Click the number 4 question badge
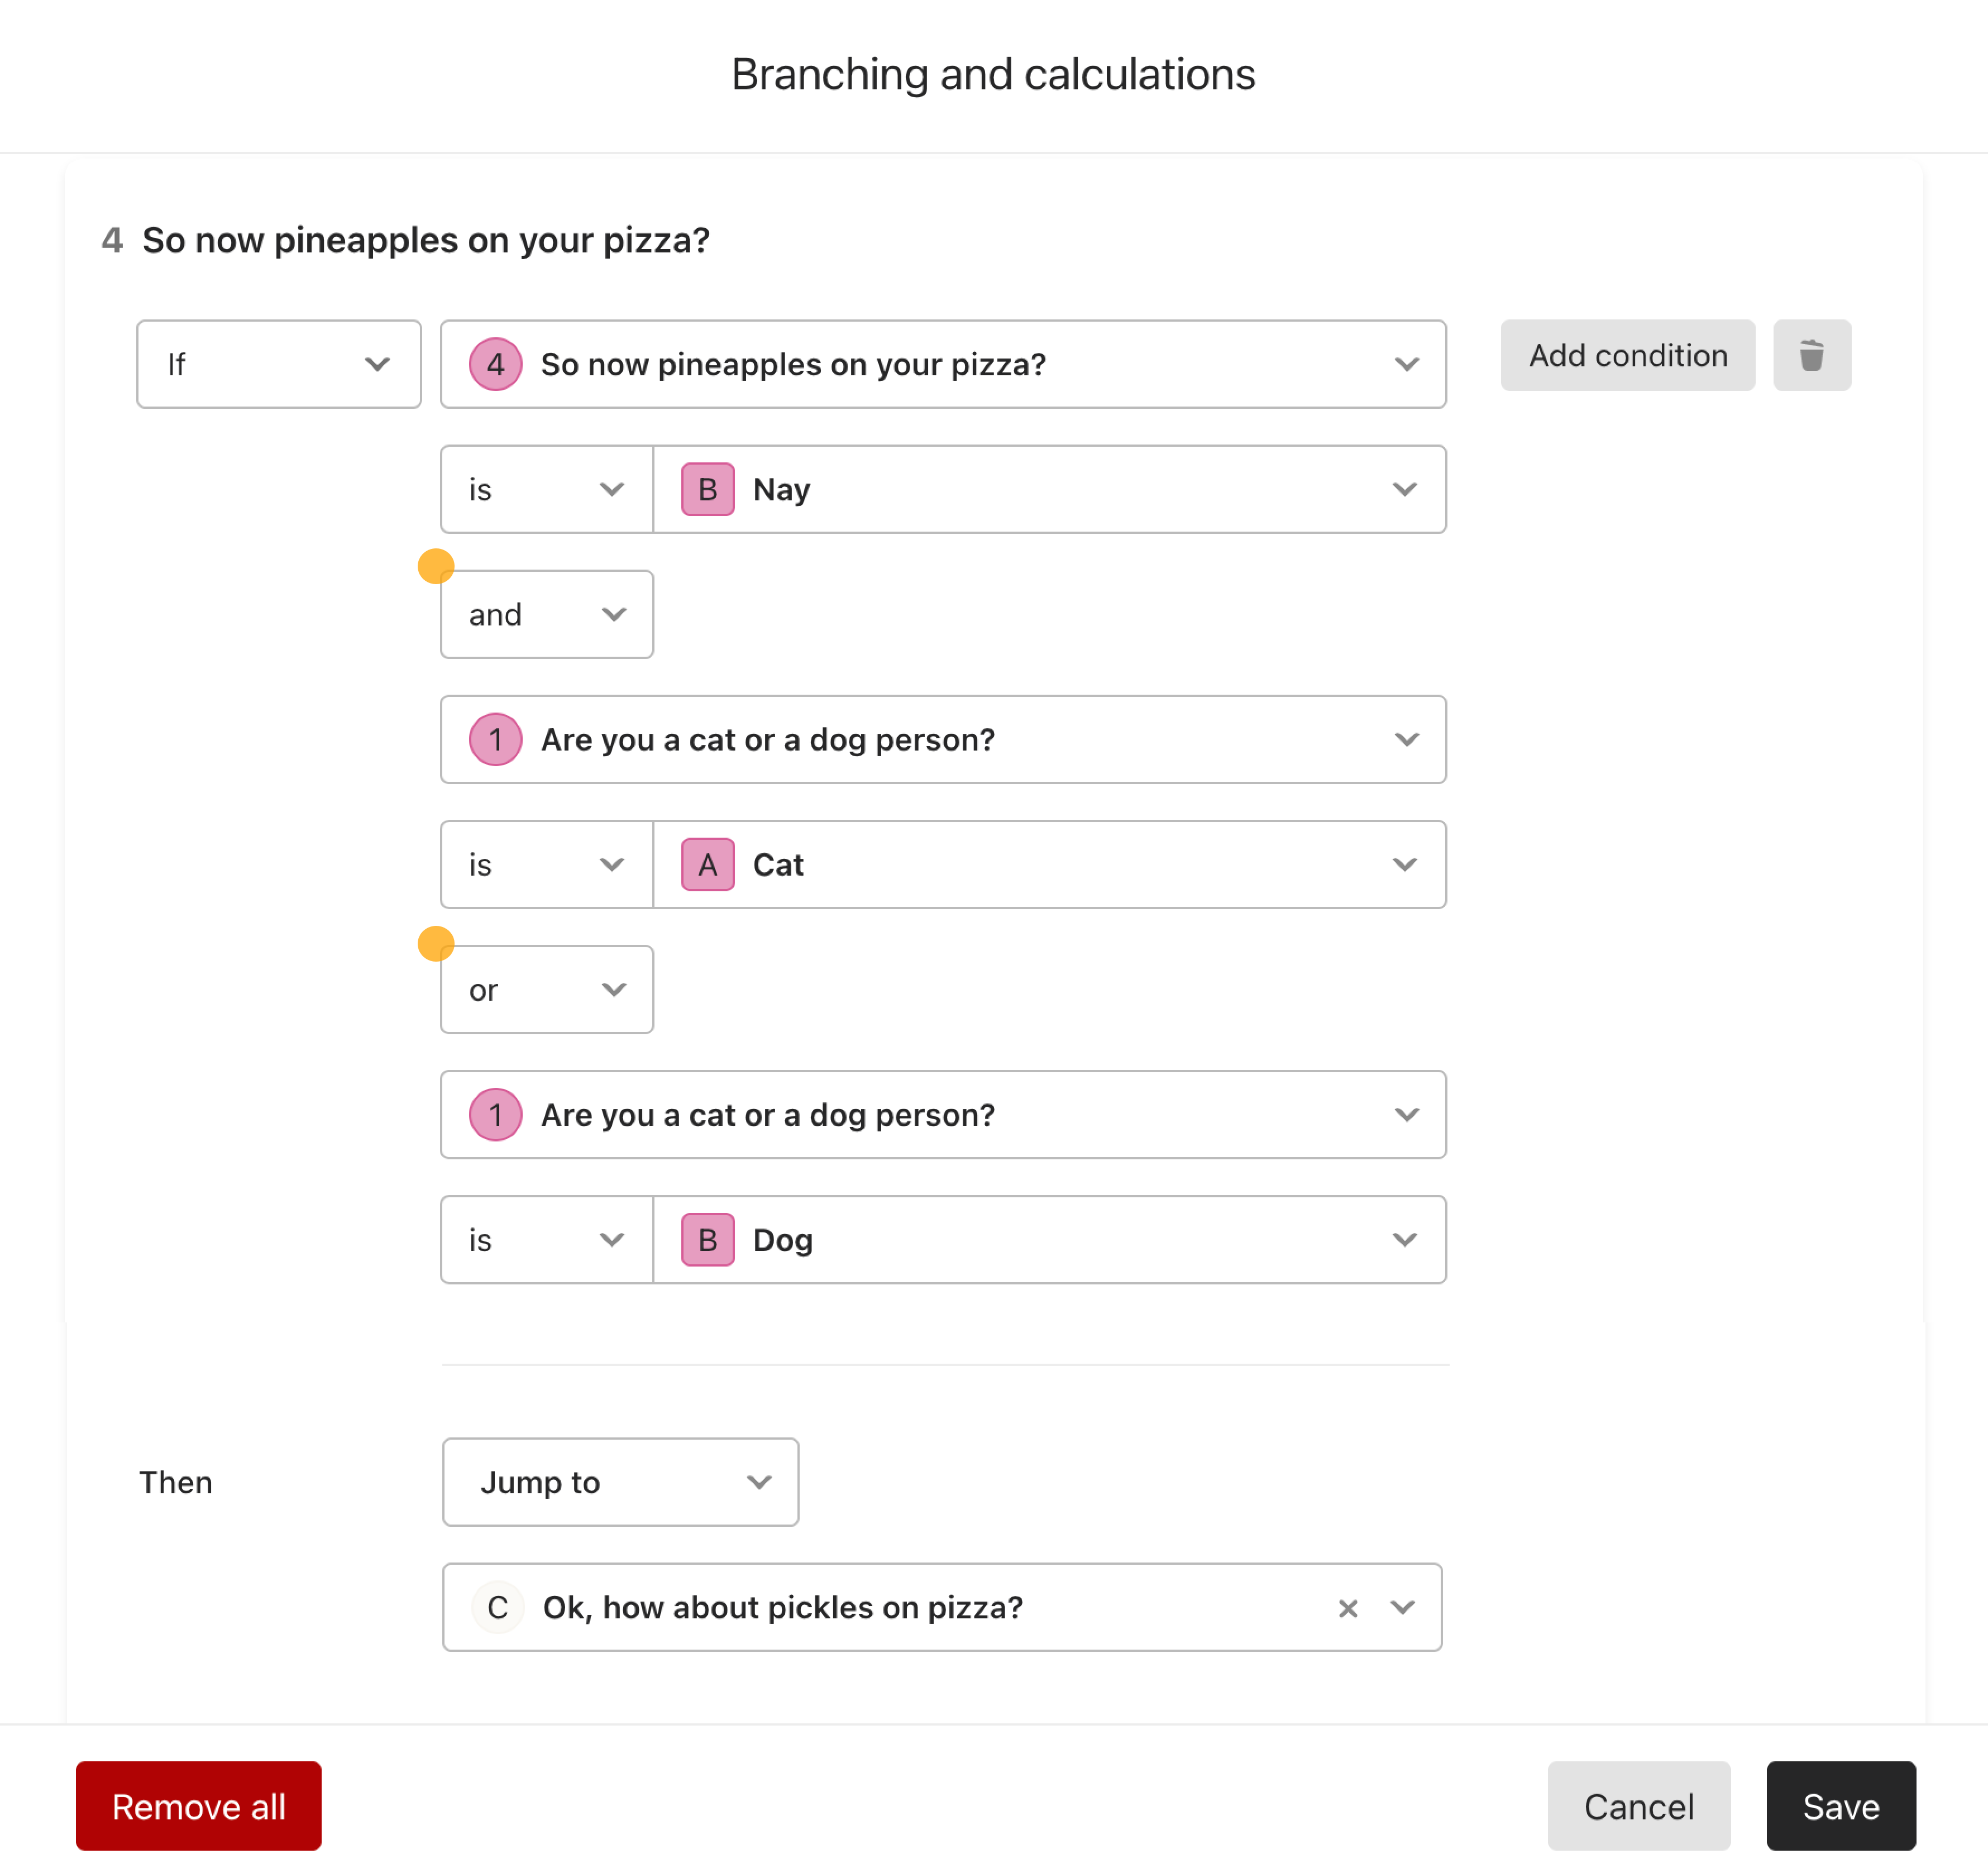Screen dimensions: 1988x1873 495,364
